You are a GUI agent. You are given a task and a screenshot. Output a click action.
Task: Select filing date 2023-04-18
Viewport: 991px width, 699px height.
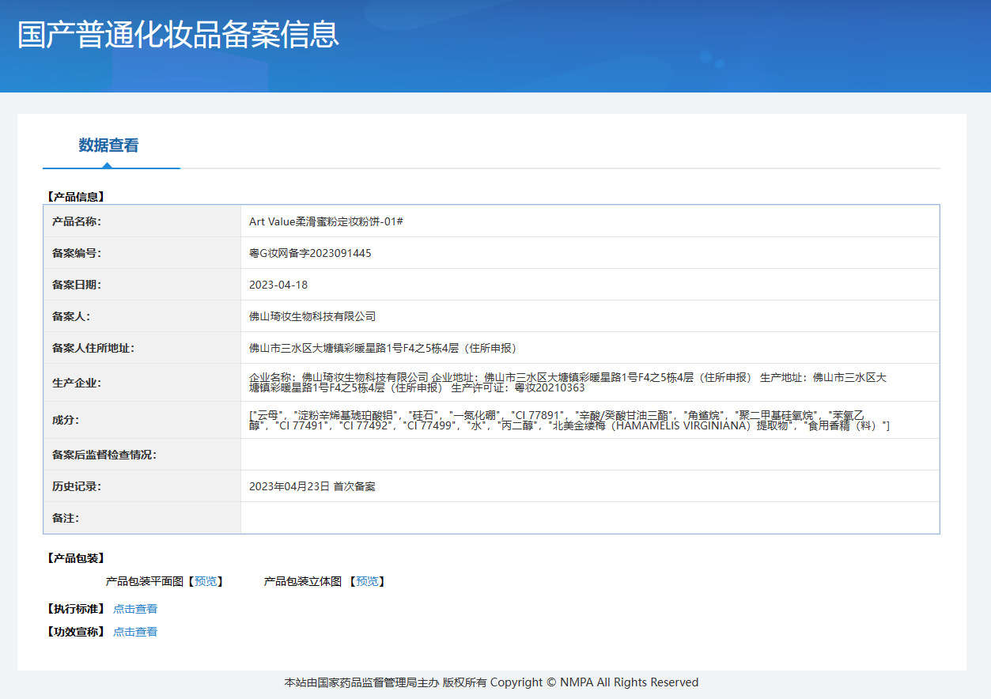pyautogui.click(x=278, y=285)
